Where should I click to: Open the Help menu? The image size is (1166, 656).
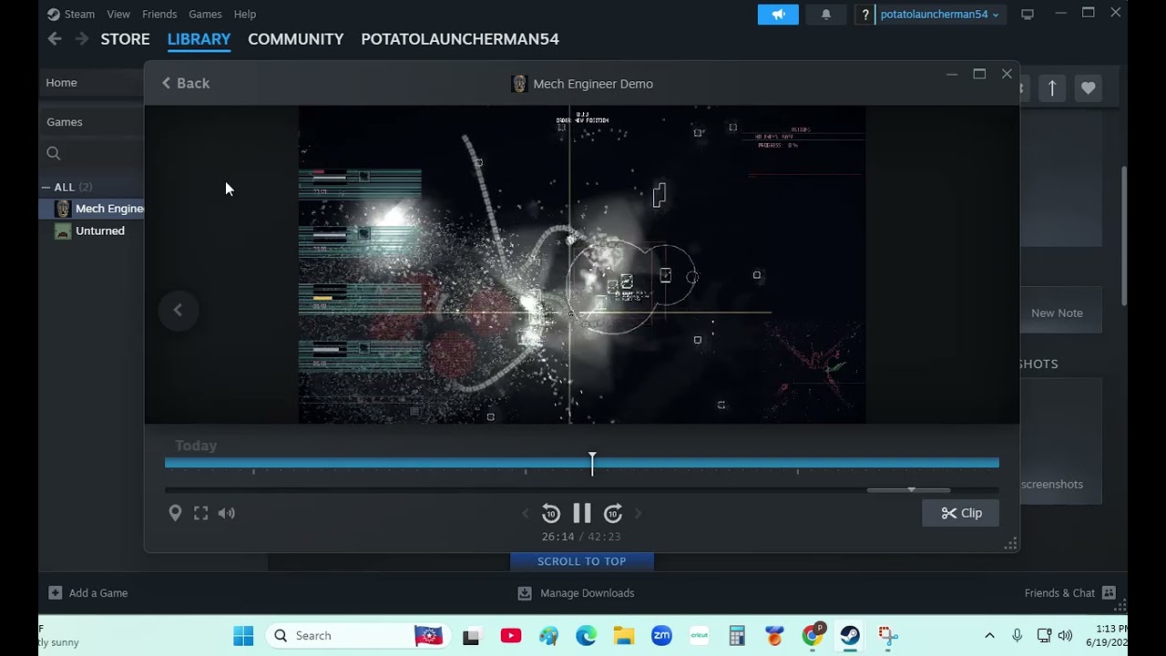click(244, 14)
